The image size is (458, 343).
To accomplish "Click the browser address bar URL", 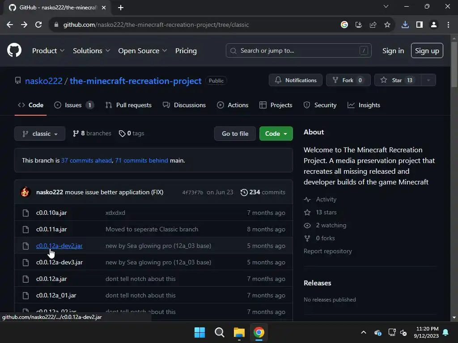I will coord(156,25).
